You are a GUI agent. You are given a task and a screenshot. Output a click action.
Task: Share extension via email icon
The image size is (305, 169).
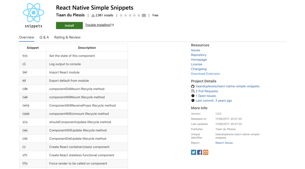tap(206, 152)
